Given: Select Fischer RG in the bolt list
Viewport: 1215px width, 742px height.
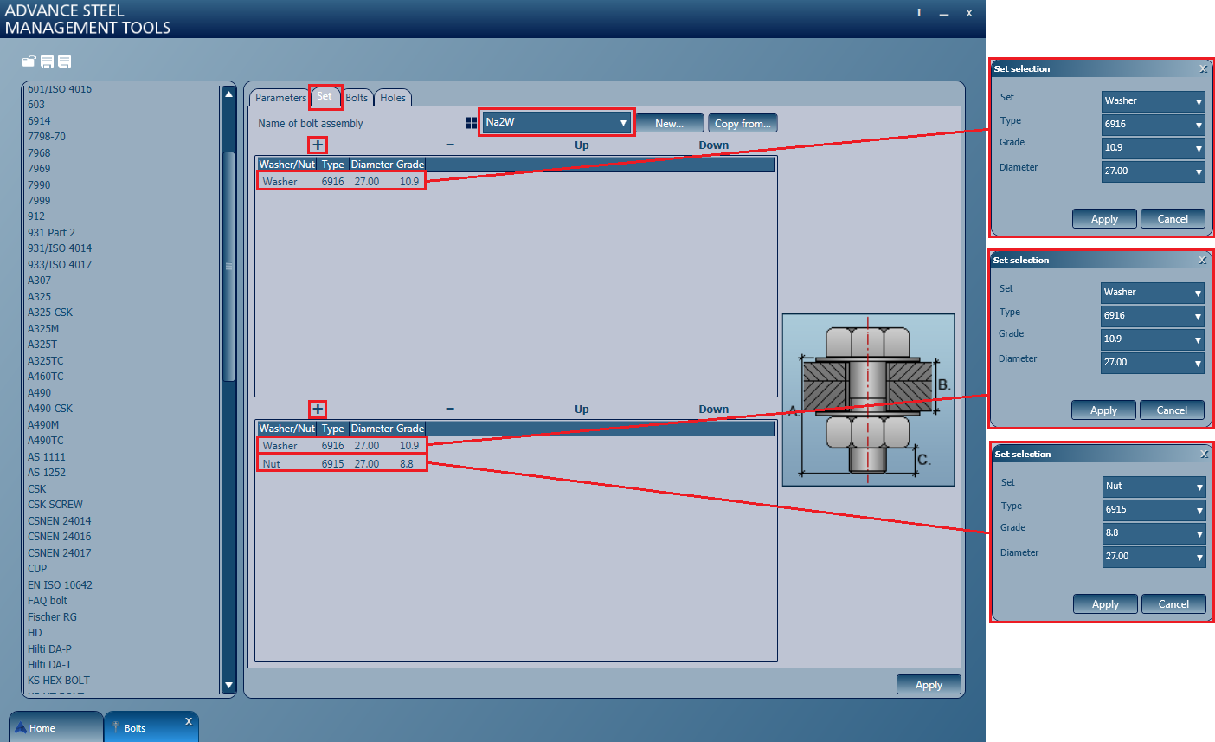Looking at the screenshot, I should [52, 617].
